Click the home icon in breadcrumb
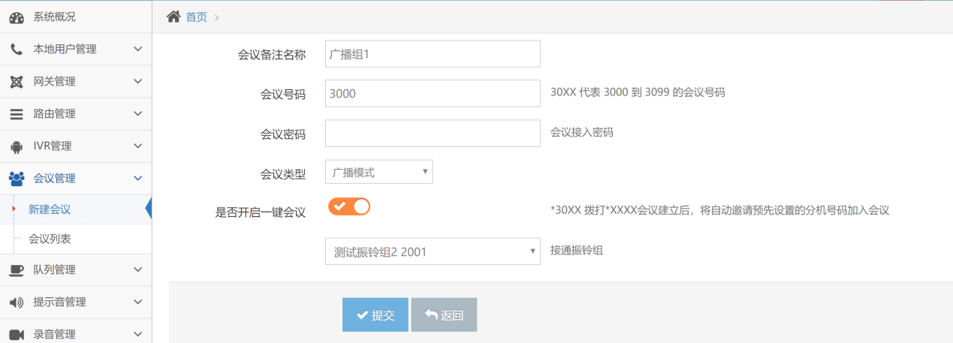 [173, 17]
